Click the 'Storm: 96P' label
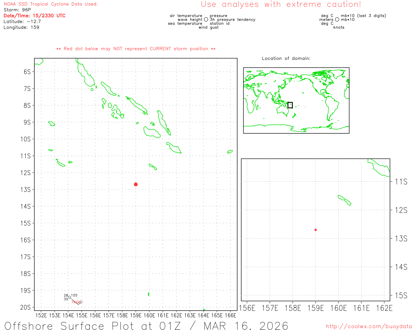The height and width of the screenshot is (330, 412). coord(17,10)
